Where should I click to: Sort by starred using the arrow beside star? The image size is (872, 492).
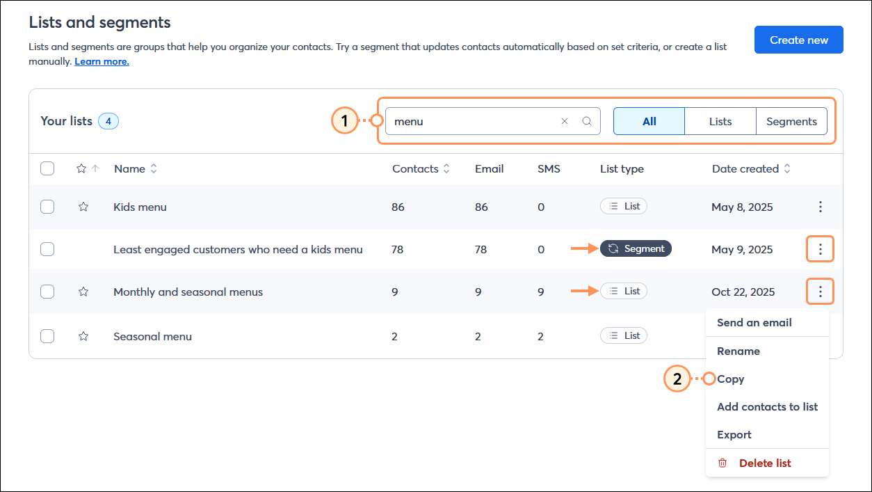point(95,168)
